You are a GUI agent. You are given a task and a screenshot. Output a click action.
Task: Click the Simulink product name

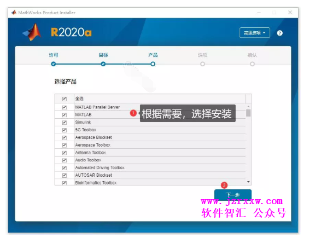(x=83, y=122)
